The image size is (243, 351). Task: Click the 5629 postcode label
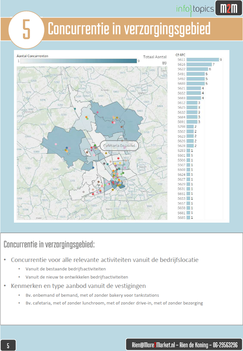181,184
